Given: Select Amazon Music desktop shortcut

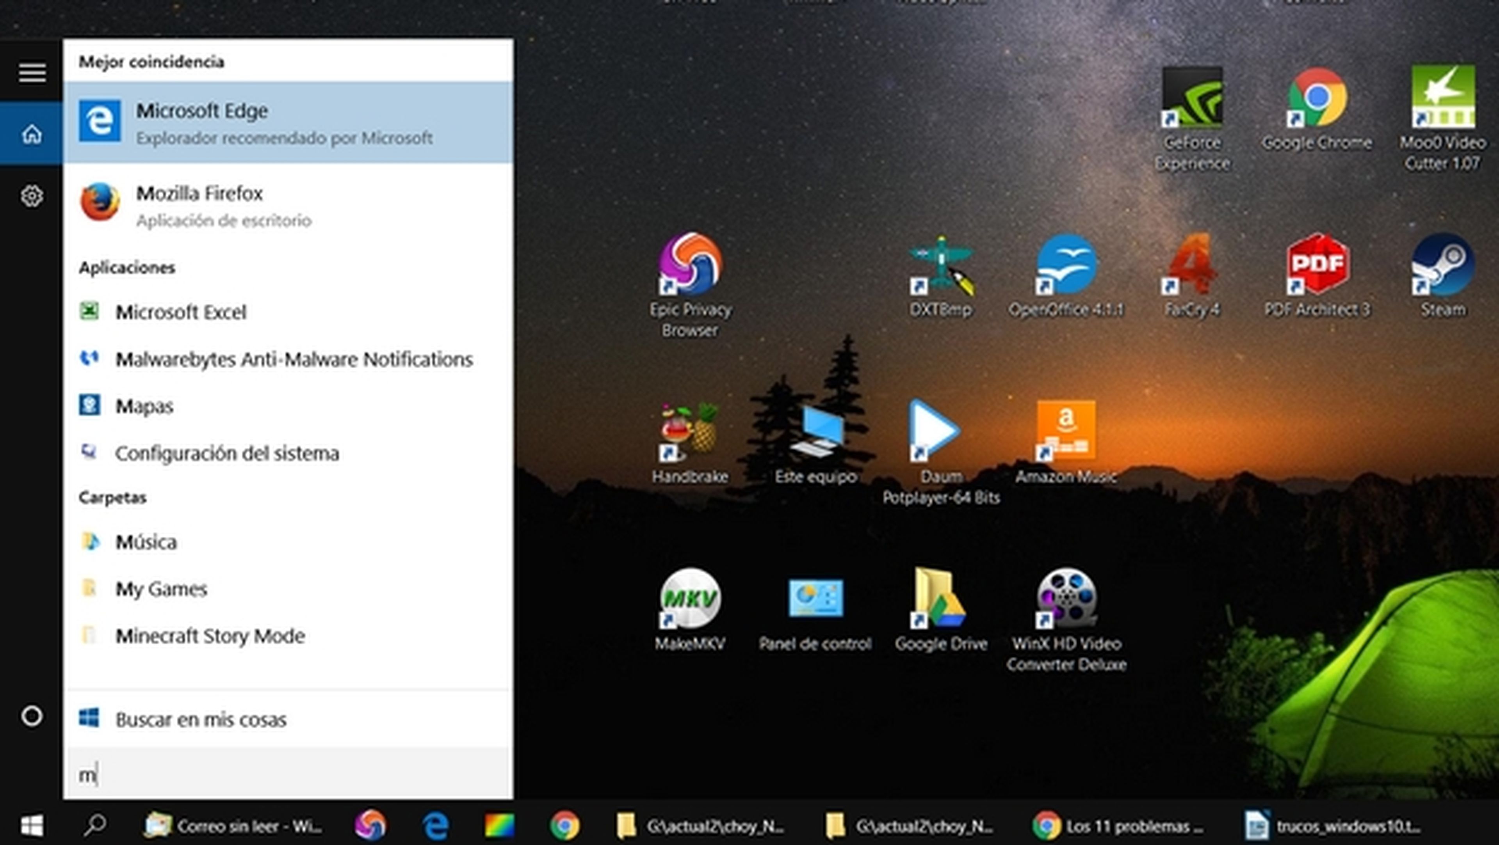Looking at the screenshot, I should [1066, 443].
